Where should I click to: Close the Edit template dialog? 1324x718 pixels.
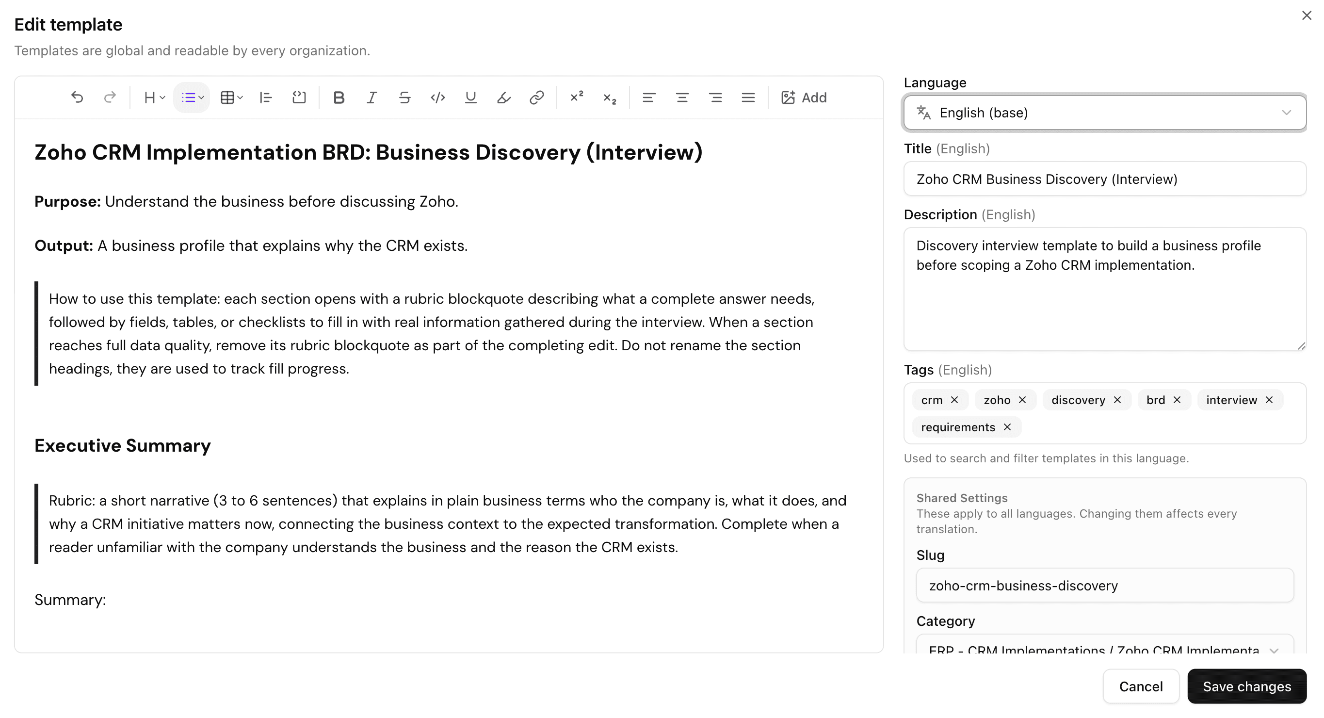(1307, 16)
